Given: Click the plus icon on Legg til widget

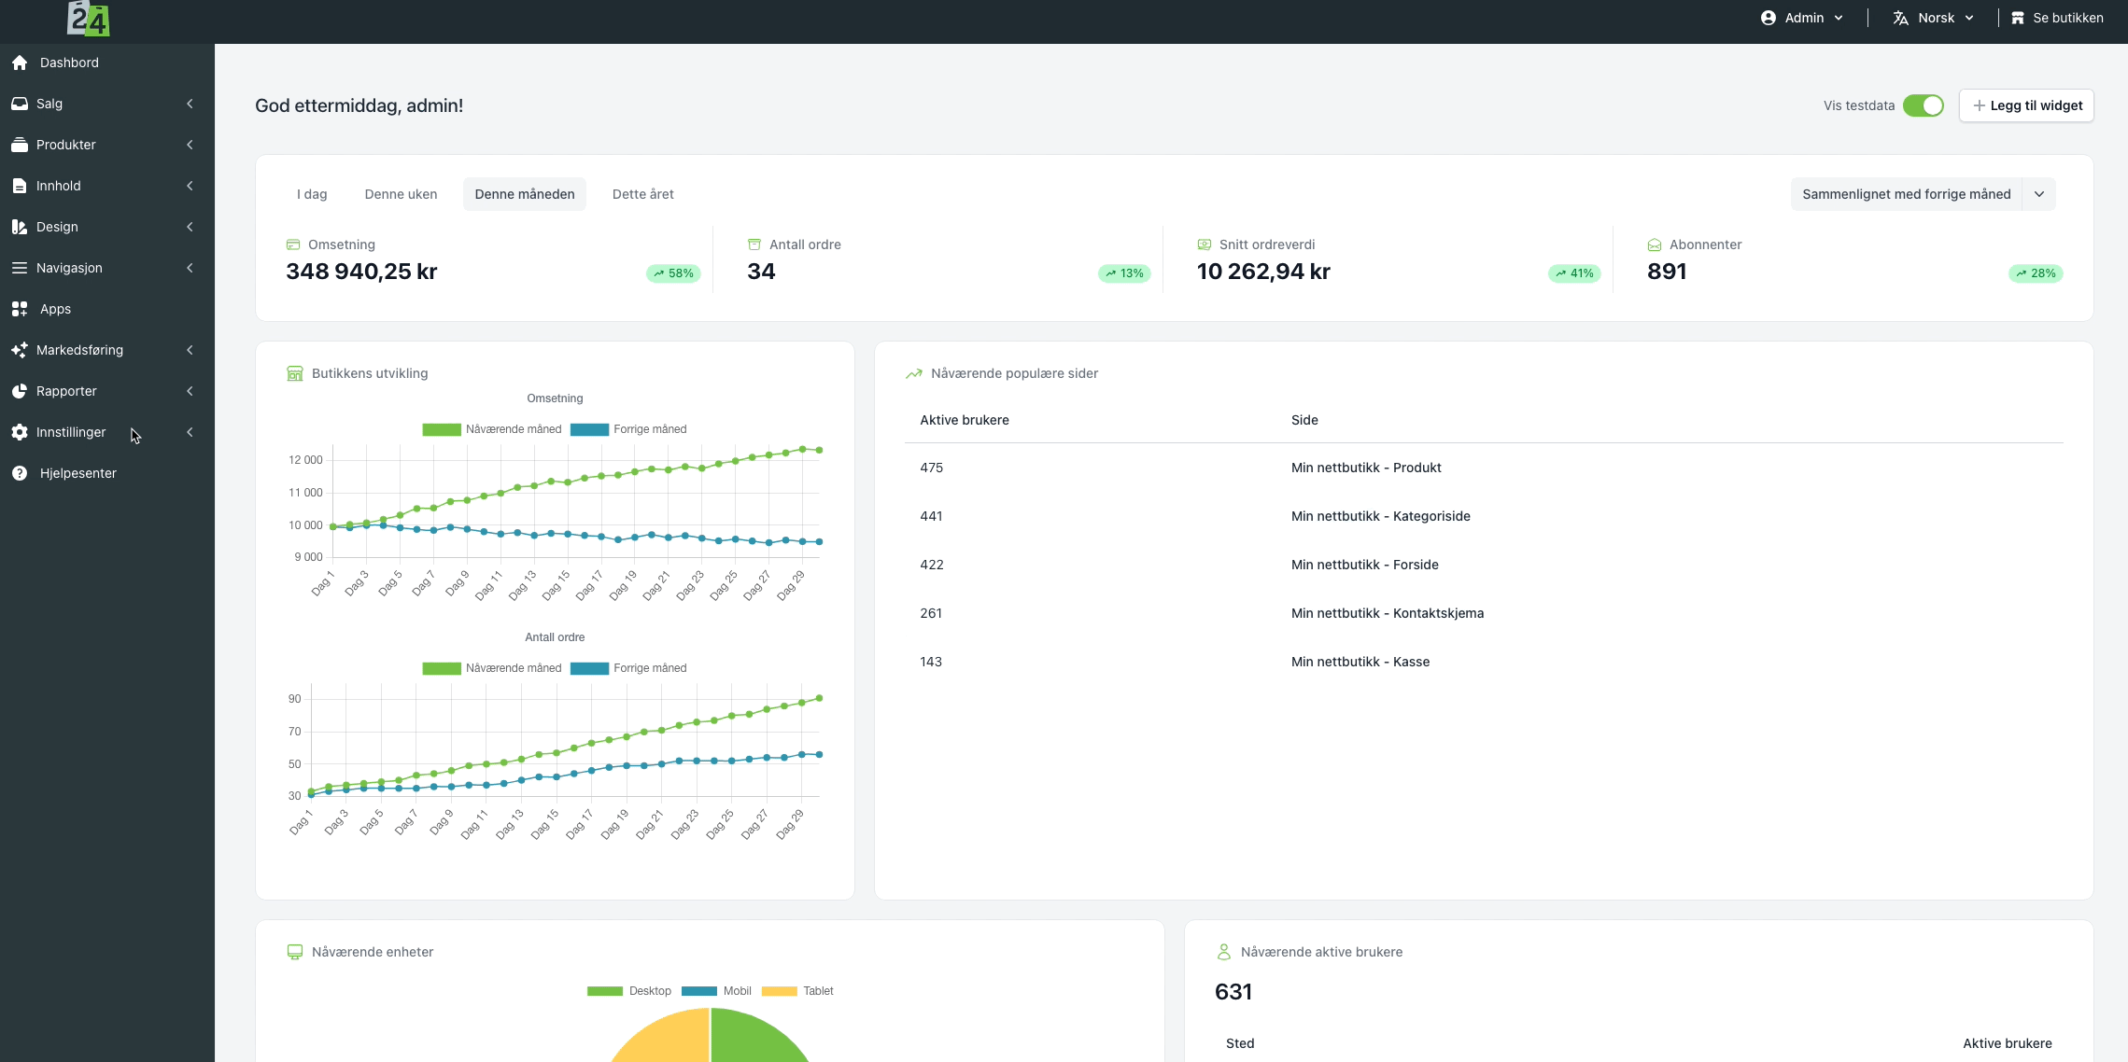Looking at the screenshot, I should [x=1979, y=105].
